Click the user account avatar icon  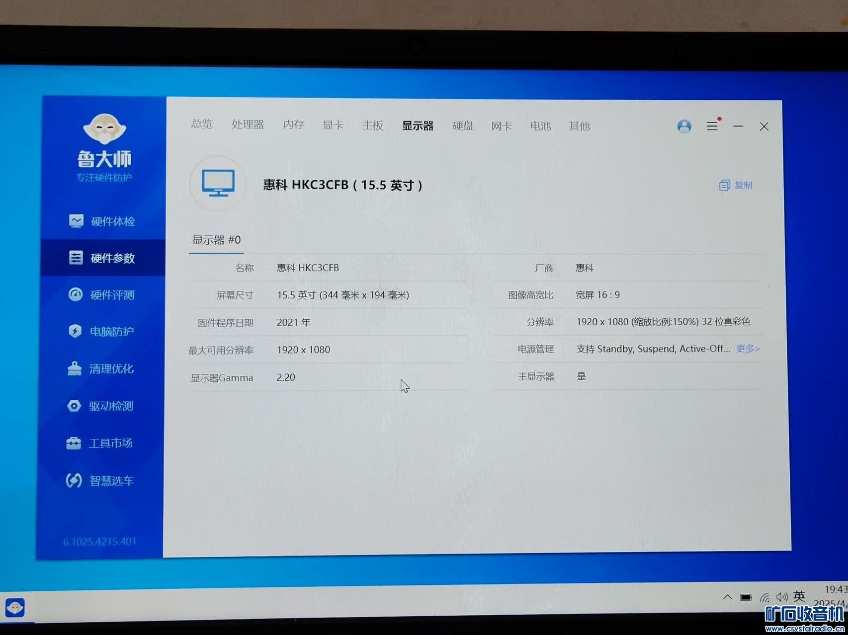click(684, 126)
